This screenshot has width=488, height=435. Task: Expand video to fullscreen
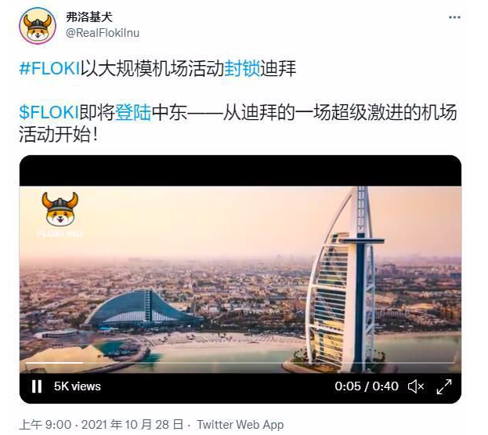444,386
